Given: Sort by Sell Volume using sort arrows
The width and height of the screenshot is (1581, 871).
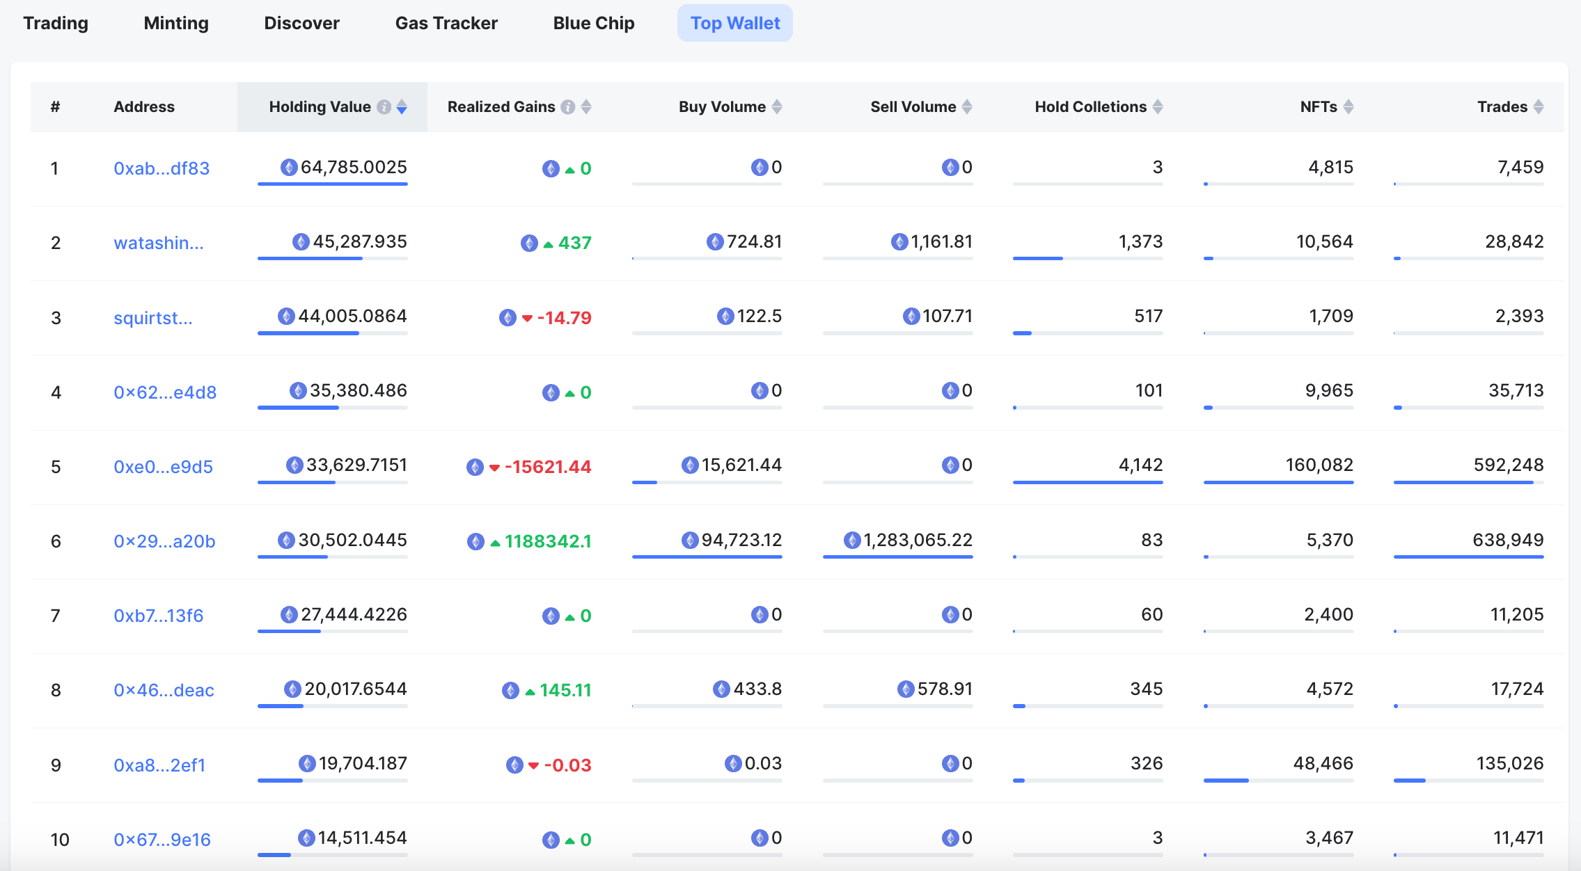Looking at the screenshot, I should (x=967, y=107).
